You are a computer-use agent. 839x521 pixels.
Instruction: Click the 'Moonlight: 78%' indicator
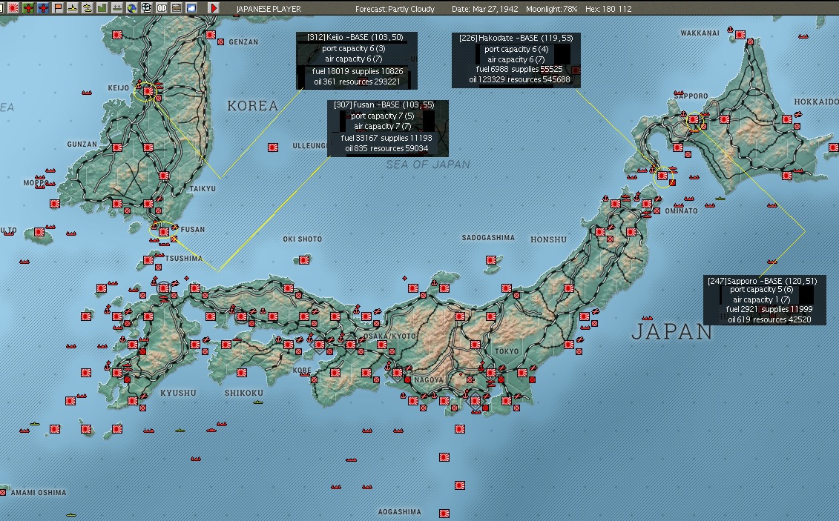pos(552,9)
